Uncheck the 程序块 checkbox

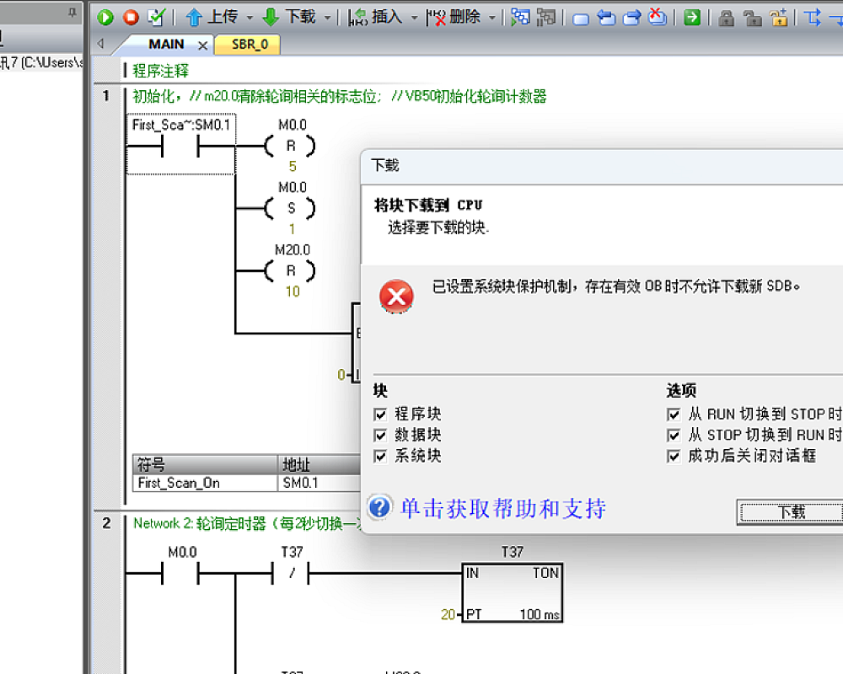380,415
